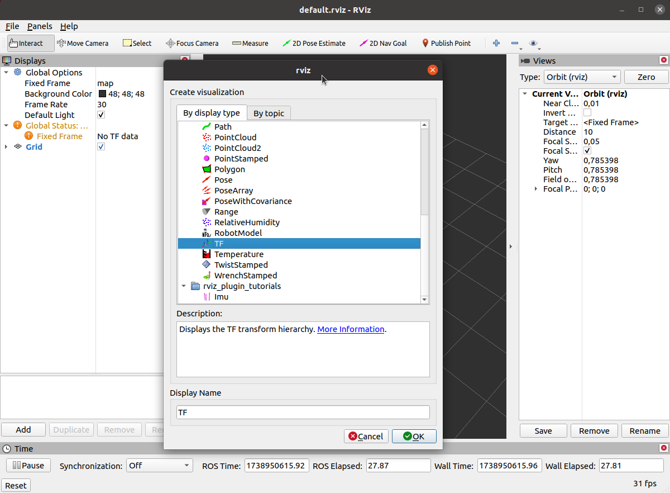Choose the 2D Pose Estimate tool
The image size is (670, 493).
click(314, 43)
